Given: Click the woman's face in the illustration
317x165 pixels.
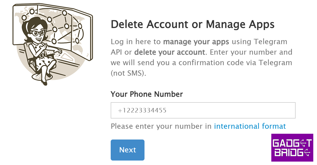Looking at the screenshot, I should (x=38, y=34).
